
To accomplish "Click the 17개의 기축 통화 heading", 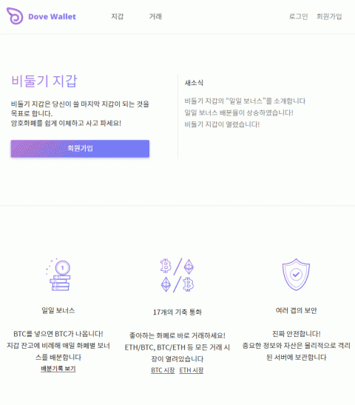I will (177, 312).
